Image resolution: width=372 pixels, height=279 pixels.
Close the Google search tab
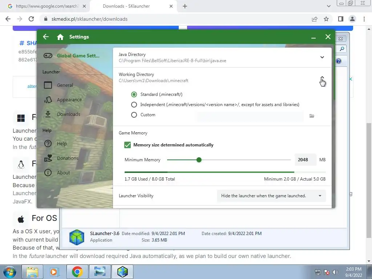(84, 7)
